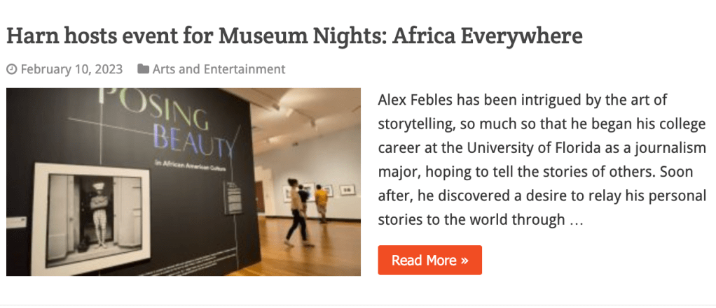Open the Harn hosts event headline link
Image resolution: width=716 pixels, height=308 pixels.
point(294,36)
